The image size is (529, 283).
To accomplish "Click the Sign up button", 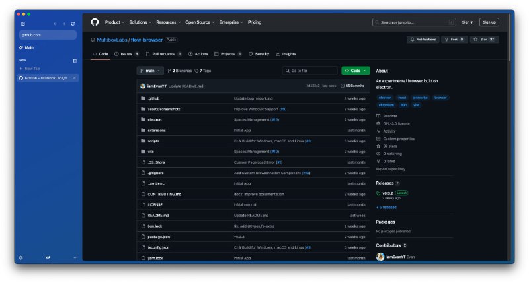I will coord(489,22).
